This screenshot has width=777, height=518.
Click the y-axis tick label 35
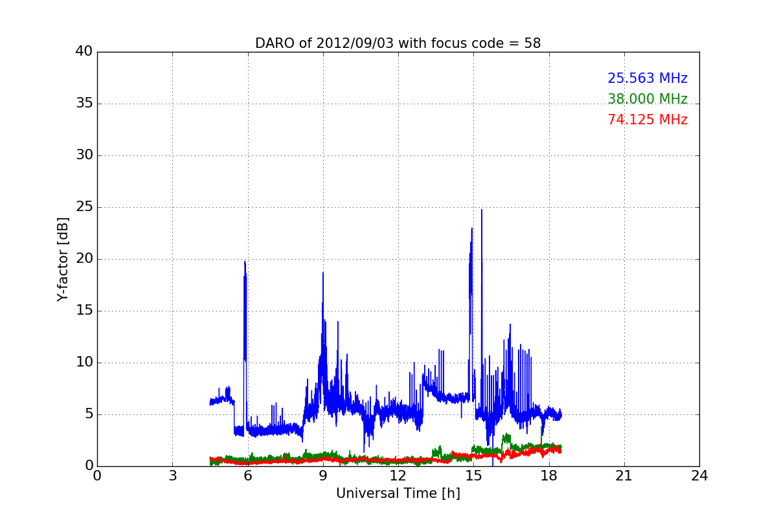pos(84,104)
